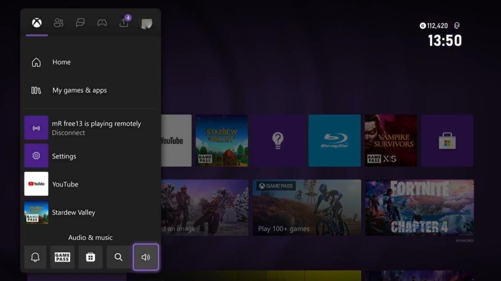Viewport: 501px width, 281px height.
Task: Disconnect the remote play session
Action: click(x=68, y=133)
